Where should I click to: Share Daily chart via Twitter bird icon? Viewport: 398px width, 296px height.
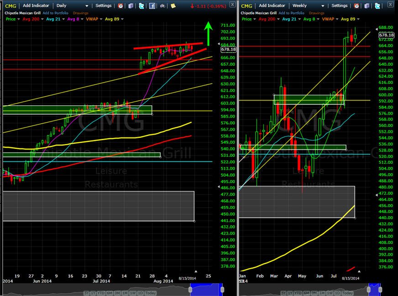point(141,6)
